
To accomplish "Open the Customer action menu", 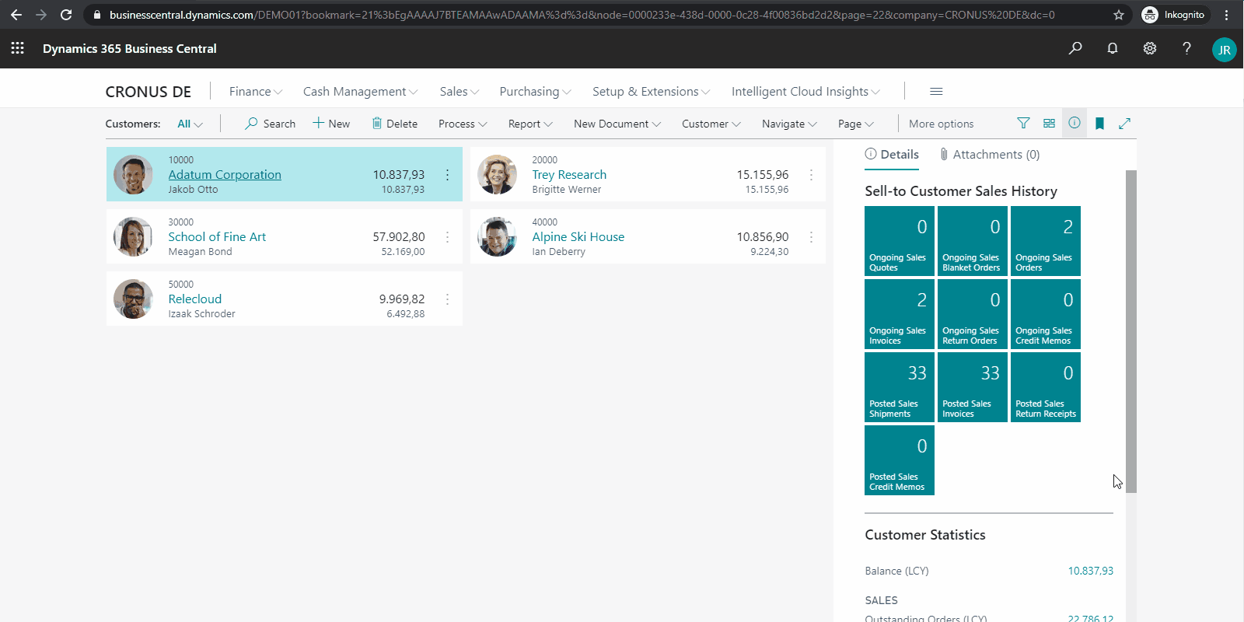I will tap(711, 124).
